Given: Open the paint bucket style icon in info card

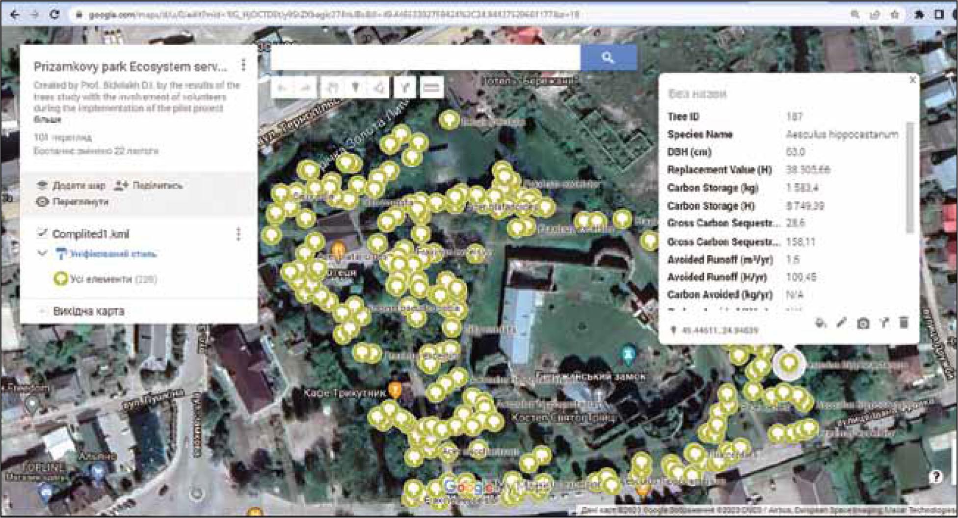Looking at the screenshot, I should (x=821, y=323).
